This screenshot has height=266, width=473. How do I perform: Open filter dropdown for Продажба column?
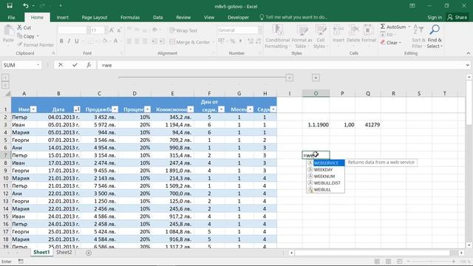click(115, 109)
